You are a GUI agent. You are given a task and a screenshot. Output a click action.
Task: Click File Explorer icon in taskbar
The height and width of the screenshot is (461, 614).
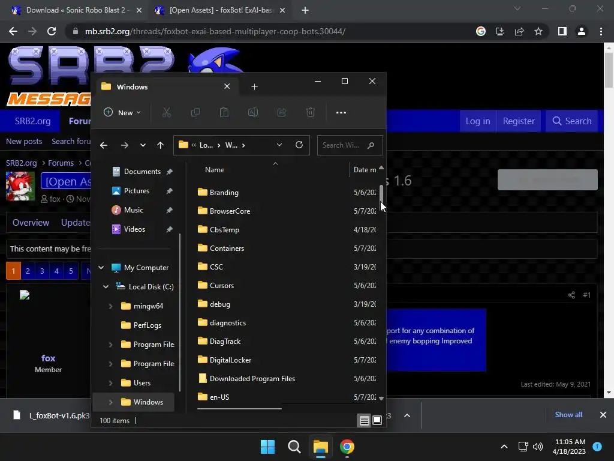click(x=320, y=447)
